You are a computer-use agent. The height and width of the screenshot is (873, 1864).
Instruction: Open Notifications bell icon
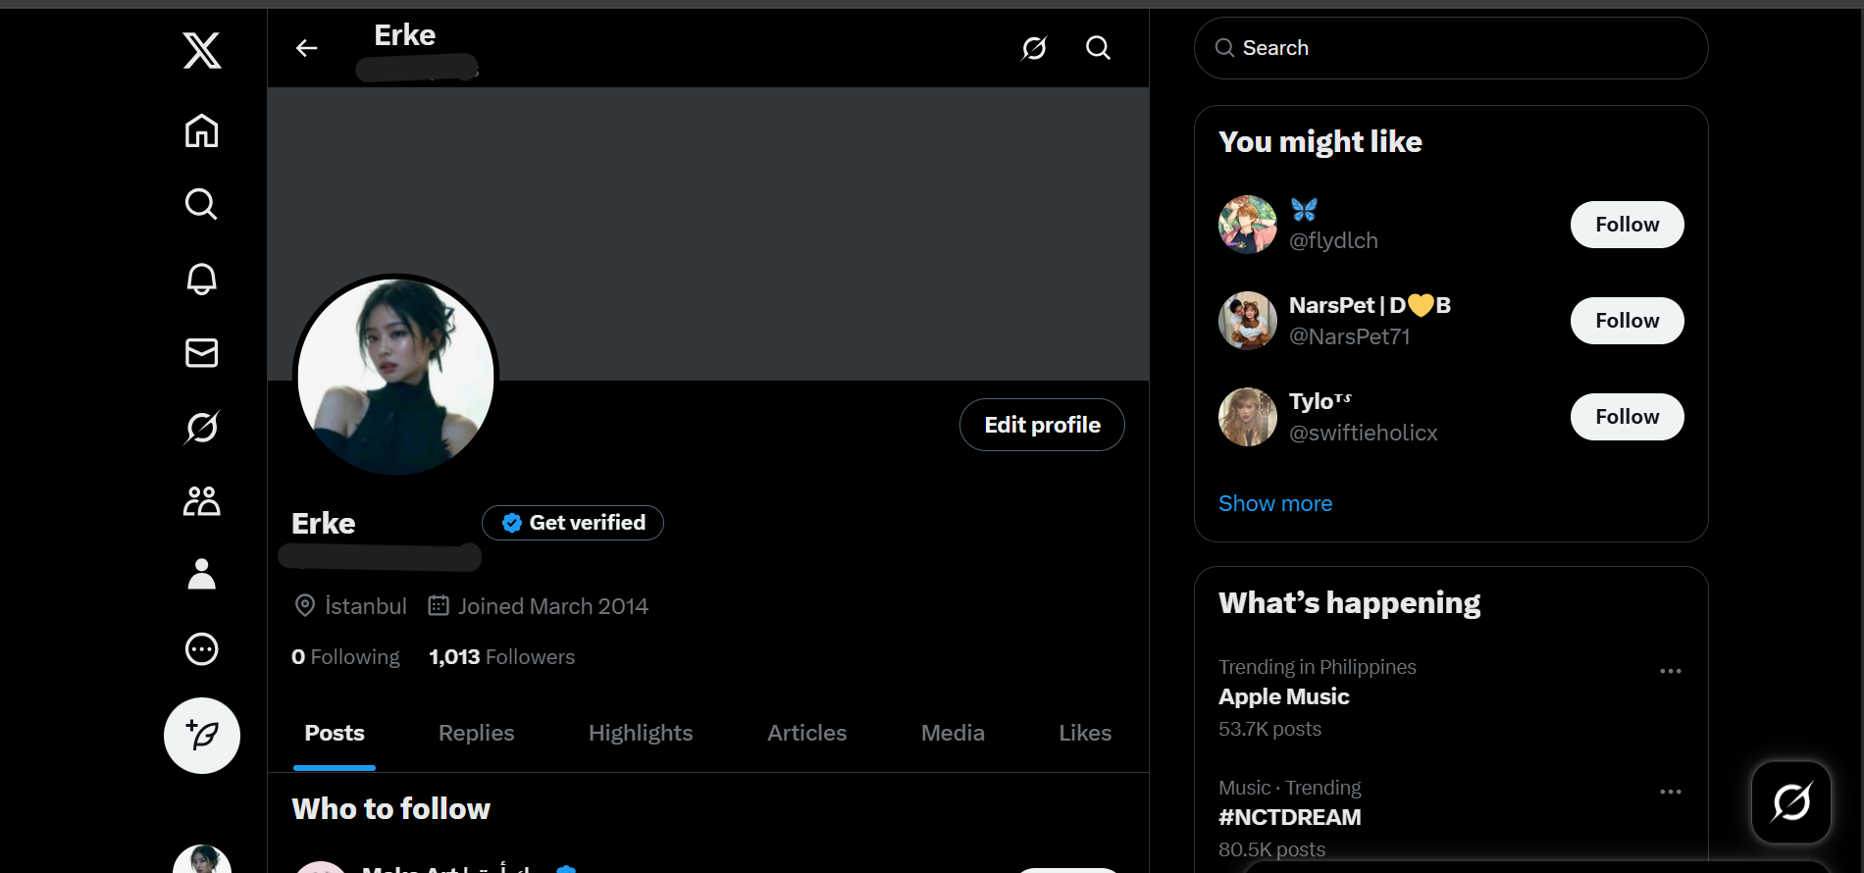(x=201, y=279)
